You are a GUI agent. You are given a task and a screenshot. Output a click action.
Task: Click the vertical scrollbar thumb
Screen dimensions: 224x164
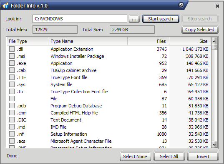(214, 47)
